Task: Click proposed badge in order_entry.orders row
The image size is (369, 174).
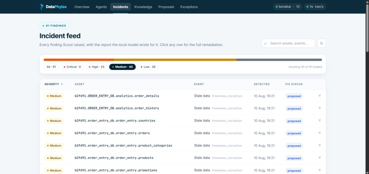Action: coord(294,133)
